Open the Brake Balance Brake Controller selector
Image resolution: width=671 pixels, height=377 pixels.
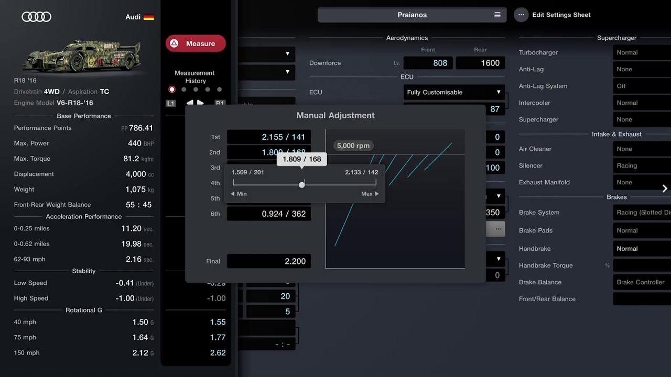(x=642, y=282)
